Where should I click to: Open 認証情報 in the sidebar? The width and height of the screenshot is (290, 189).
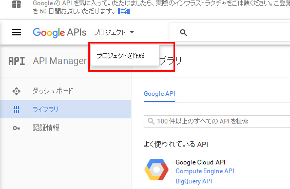(x=66, y=128)
